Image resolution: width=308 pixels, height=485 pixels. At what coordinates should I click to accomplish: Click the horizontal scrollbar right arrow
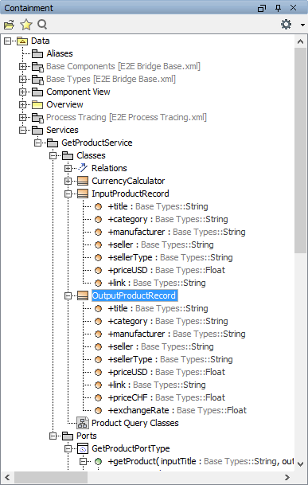coord(287,478)
